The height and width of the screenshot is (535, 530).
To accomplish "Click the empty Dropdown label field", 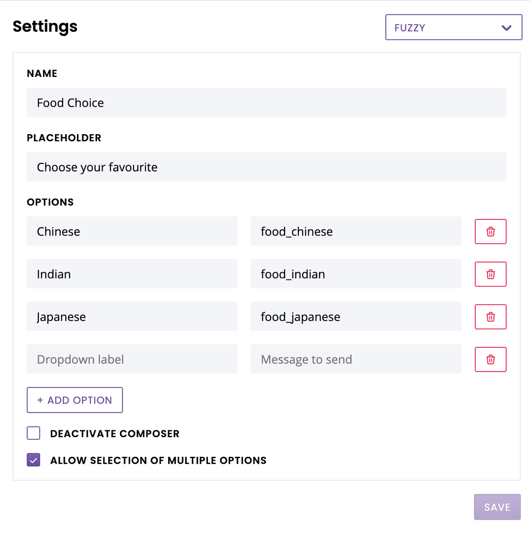I will pos(132,359).
